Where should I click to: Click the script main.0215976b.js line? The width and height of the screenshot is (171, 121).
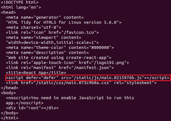click(x=87, y=78)
